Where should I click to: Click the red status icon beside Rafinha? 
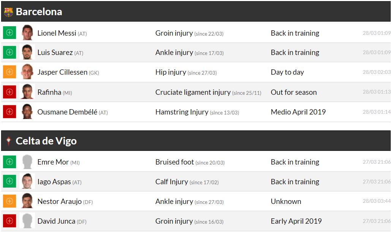[9, 92]
